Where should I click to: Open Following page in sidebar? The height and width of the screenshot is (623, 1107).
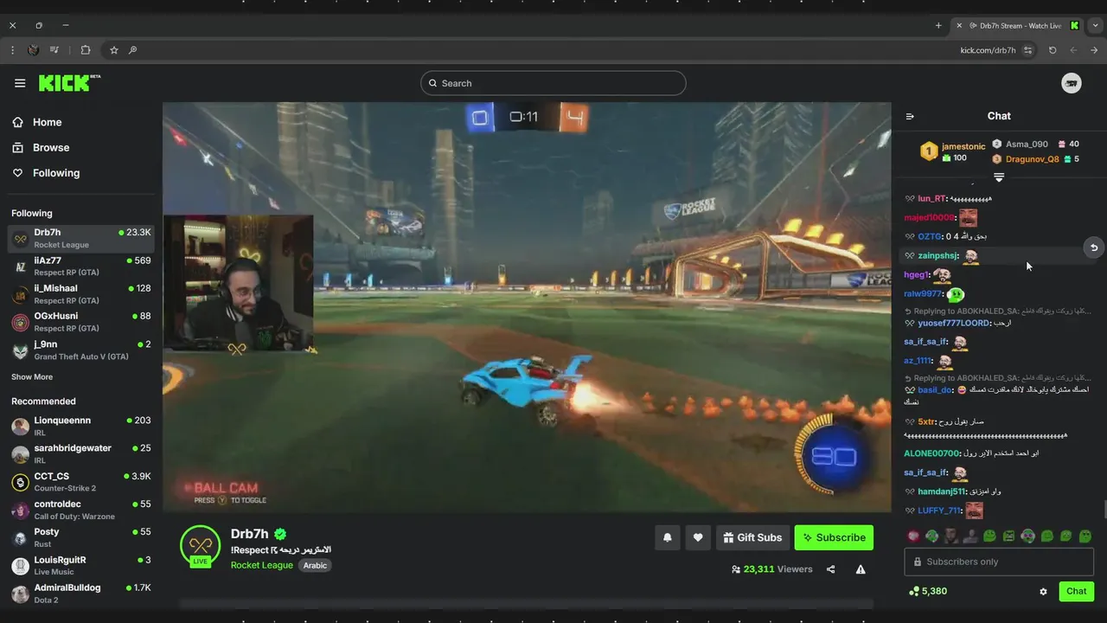tap(56, 173)
